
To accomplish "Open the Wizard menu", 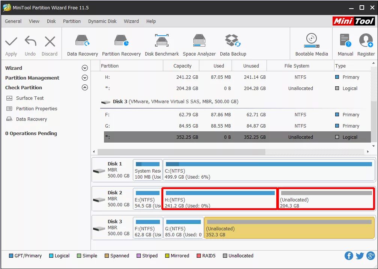I will (131, 21).
